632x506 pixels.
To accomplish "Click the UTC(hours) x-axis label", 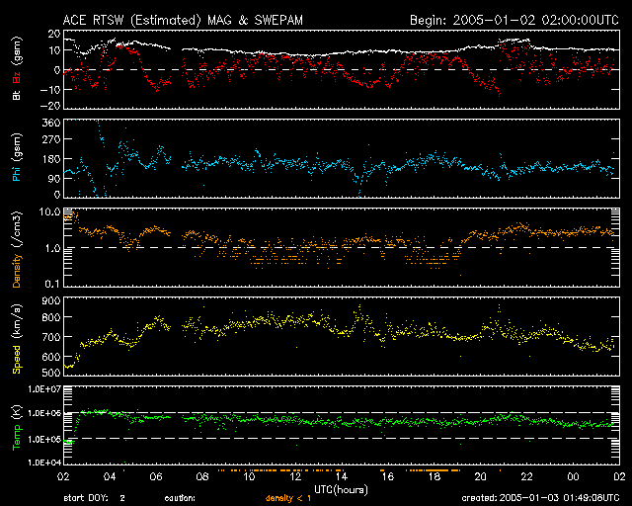I will click(342, 488).
